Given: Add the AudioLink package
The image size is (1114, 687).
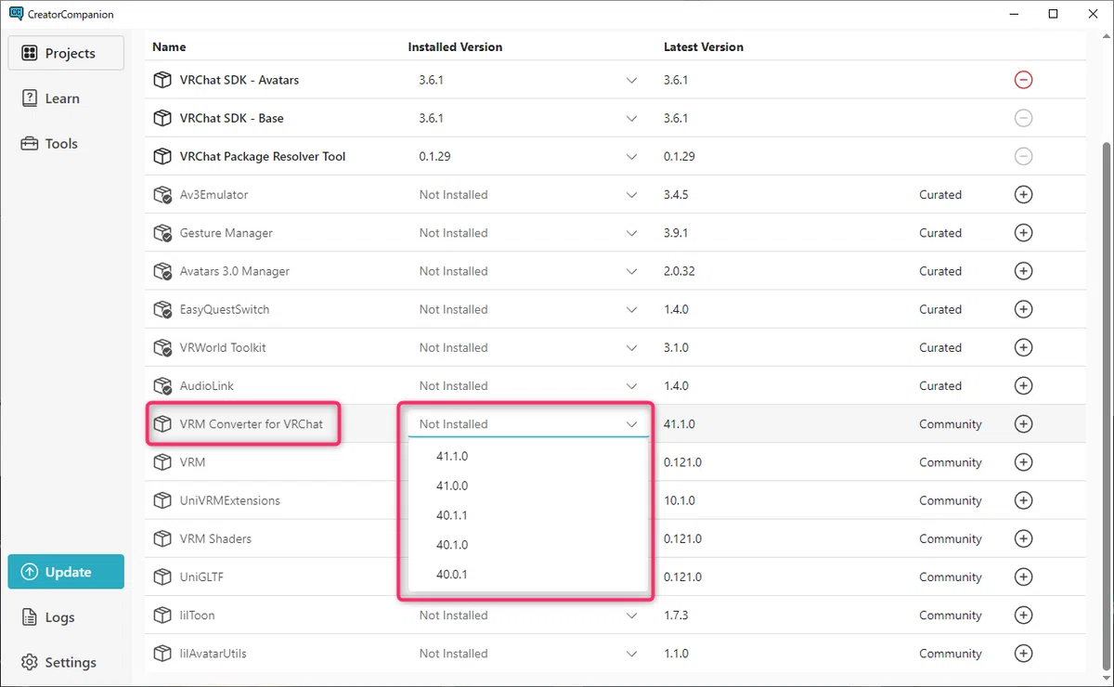Looking at the screenshot, I should point(1023,385).
